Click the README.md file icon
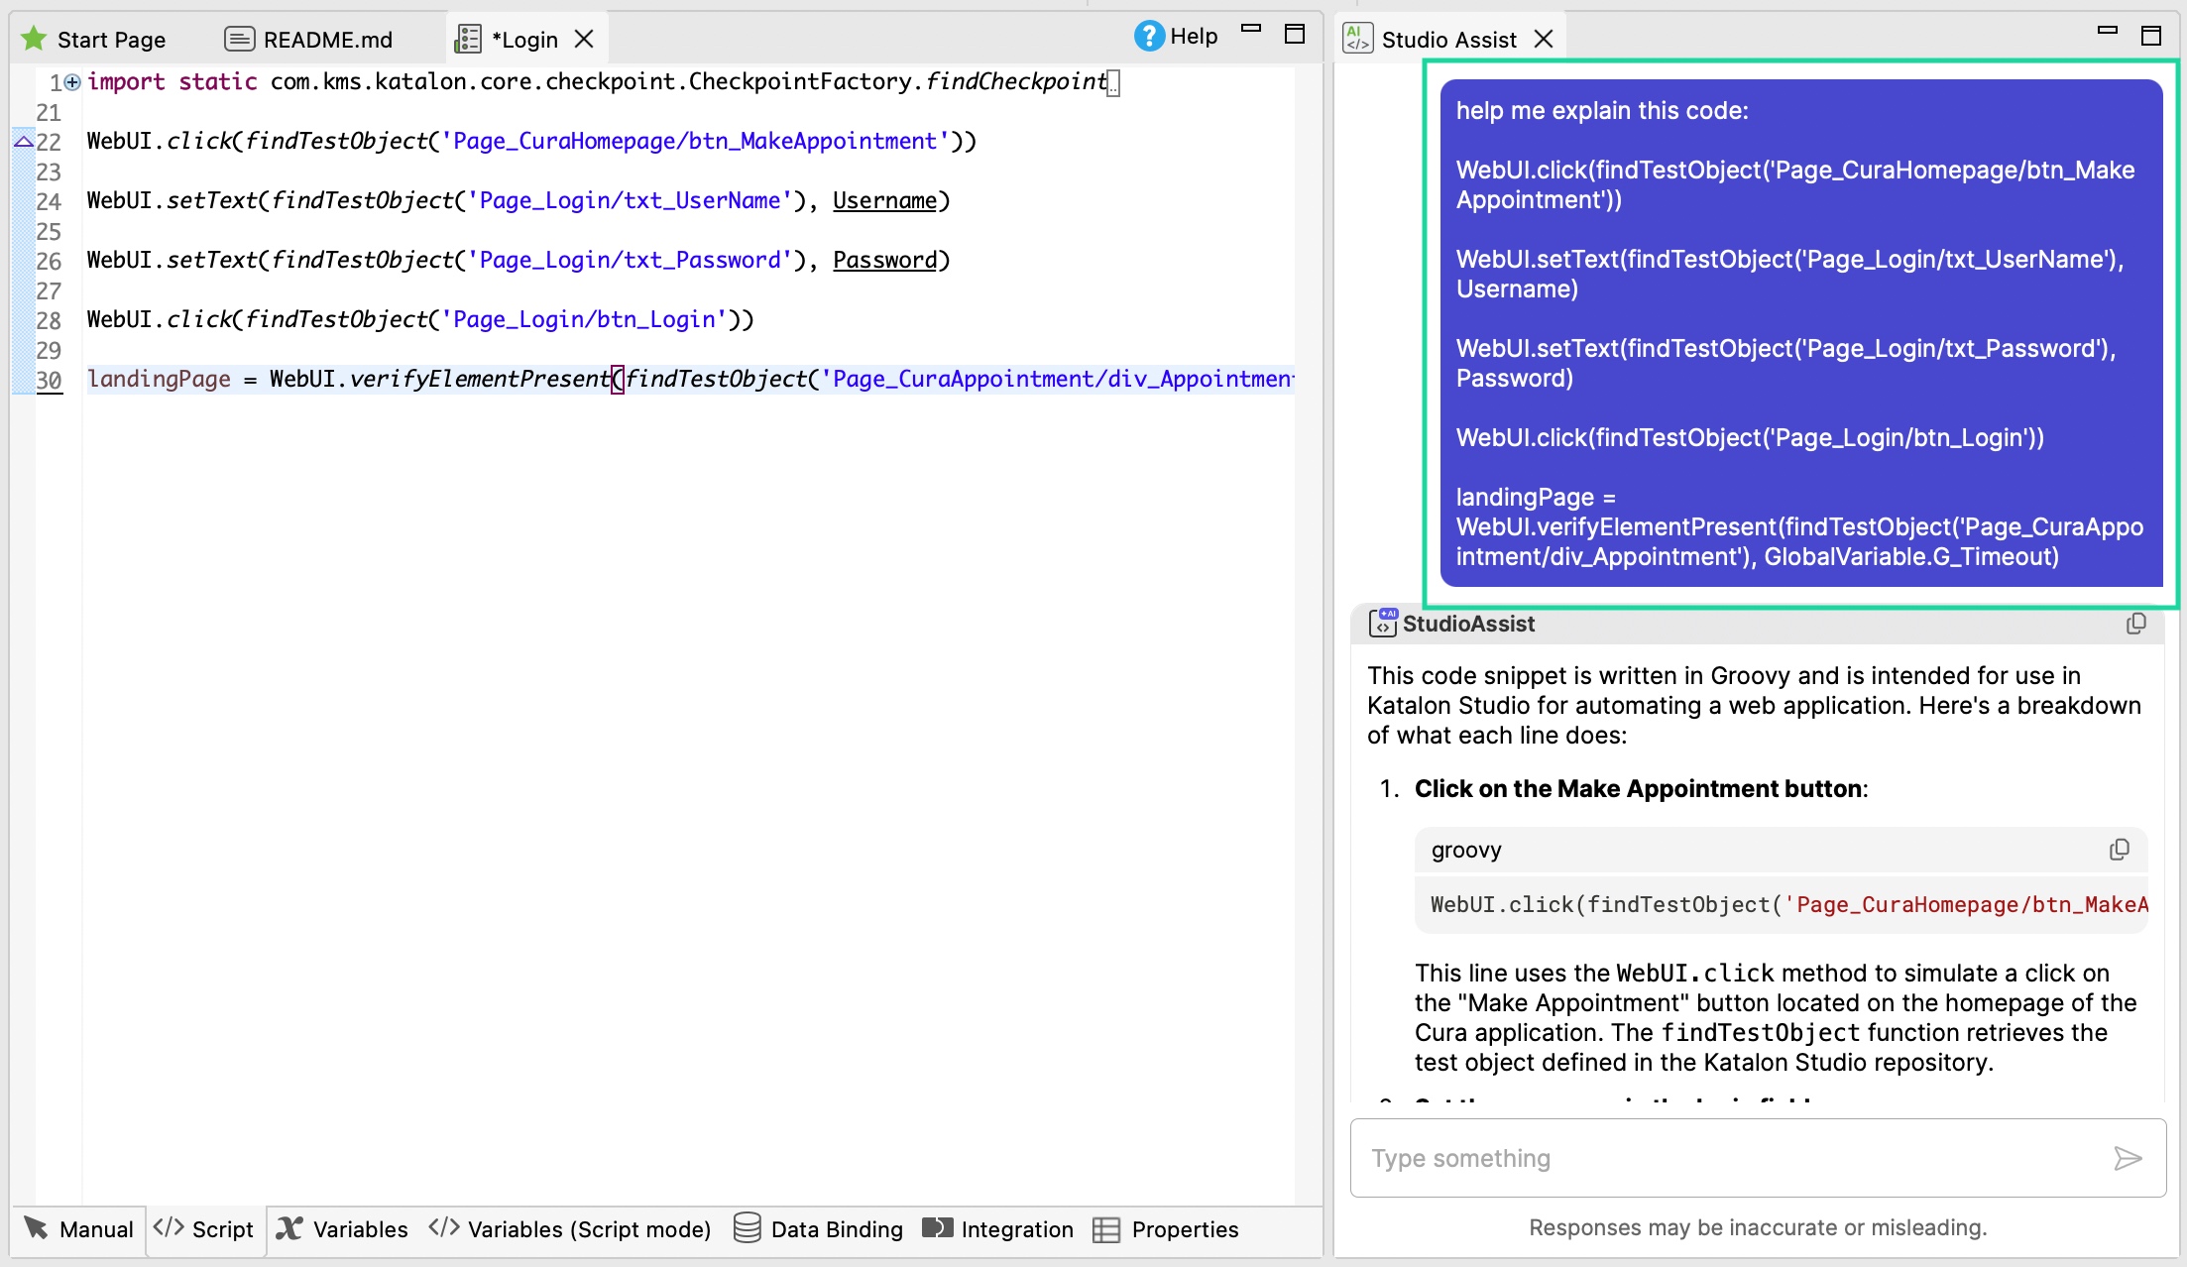Image resolution: width=2187 pixels, height=1267 pixels. pyautogui.click(x=239, y=40)
